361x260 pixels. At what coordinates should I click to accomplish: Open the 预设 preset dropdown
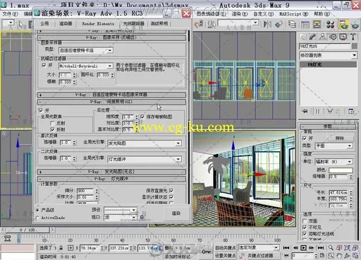pos(121,210)
